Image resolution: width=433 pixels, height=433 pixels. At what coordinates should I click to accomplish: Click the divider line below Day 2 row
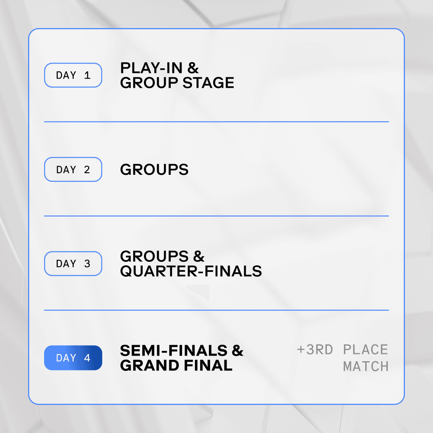[x=216, y=216]
